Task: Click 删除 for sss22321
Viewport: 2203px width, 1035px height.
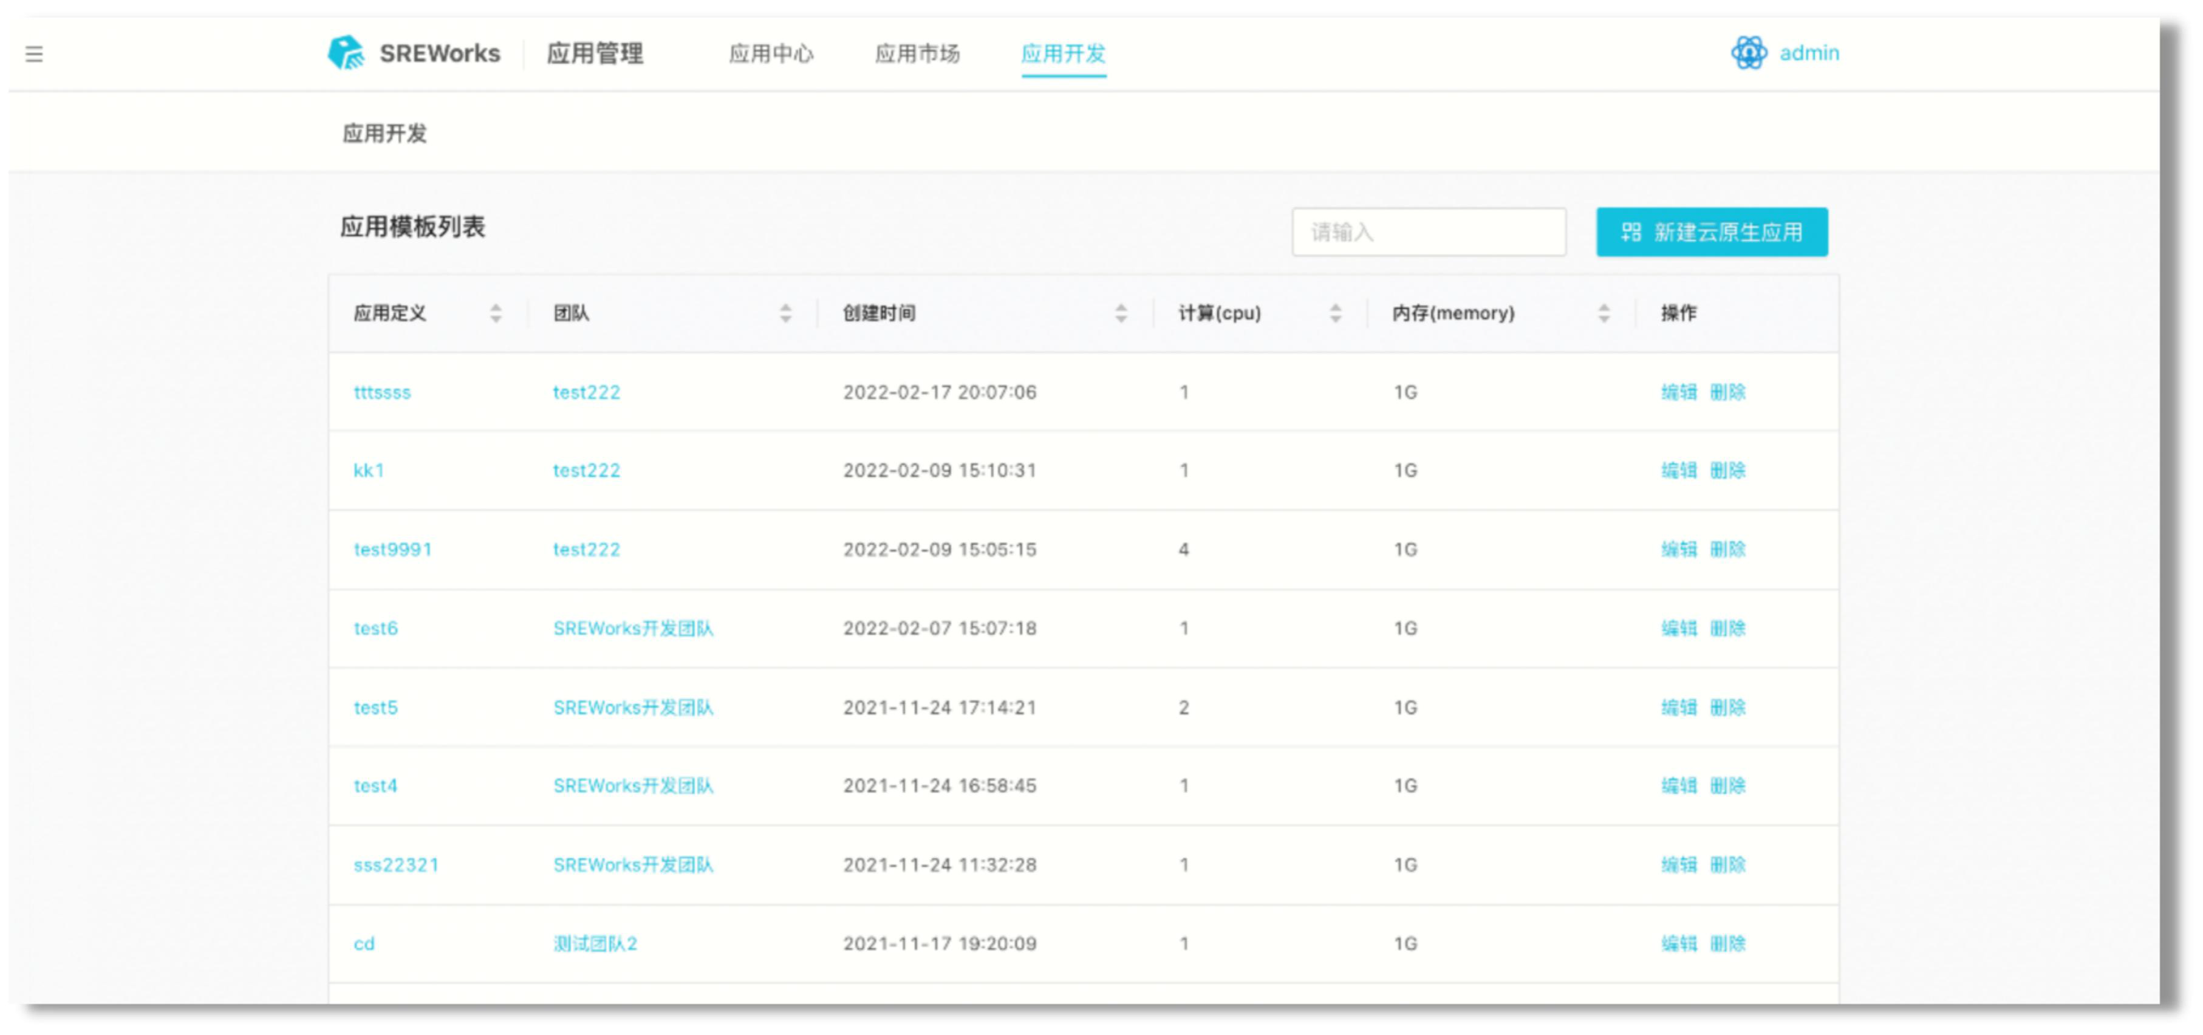Action: coord(1727,865)
